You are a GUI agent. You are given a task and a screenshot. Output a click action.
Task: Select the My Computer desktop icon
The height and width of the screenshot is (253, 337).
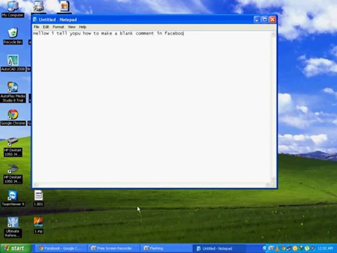13,9
